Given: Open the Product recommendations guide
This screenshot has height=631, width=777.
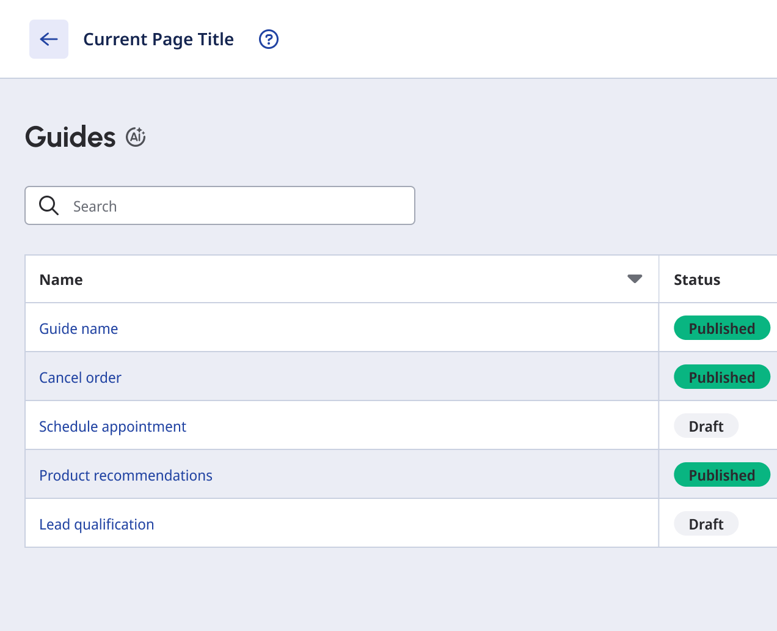Looking at the screenshot, I should pyautogui.click(x=126, y=476).
